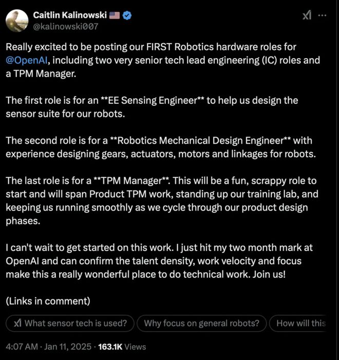
Task: Click the blue verified badge
Action: (127, 15)
